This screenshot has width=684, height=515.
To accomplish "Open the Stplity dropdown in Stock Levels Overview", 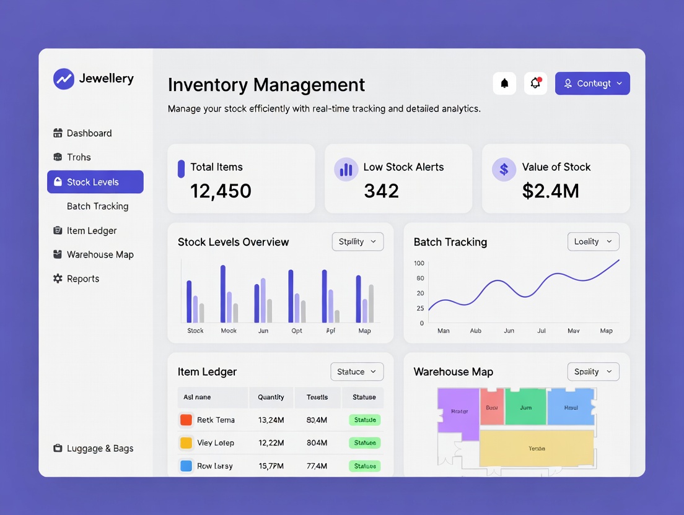I will [x=357, y=241].
